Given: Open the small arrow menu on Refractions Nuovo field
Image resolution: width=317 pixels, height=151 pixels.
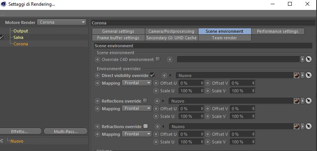Looking at the screenshot, I should (302, 126).
